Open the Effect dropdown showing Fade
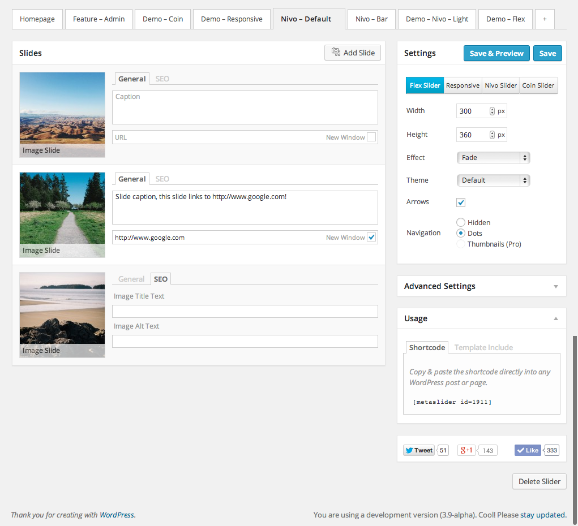This screenshot has width=578, height=526. (x=493, y=158)
